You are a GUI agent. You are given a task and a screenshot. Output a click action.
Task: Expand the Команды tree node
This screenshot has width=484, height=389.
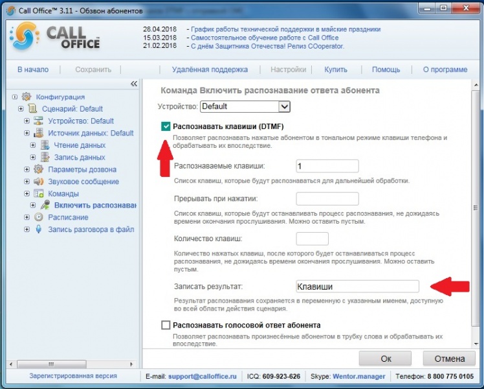click(x=27, y=193)
